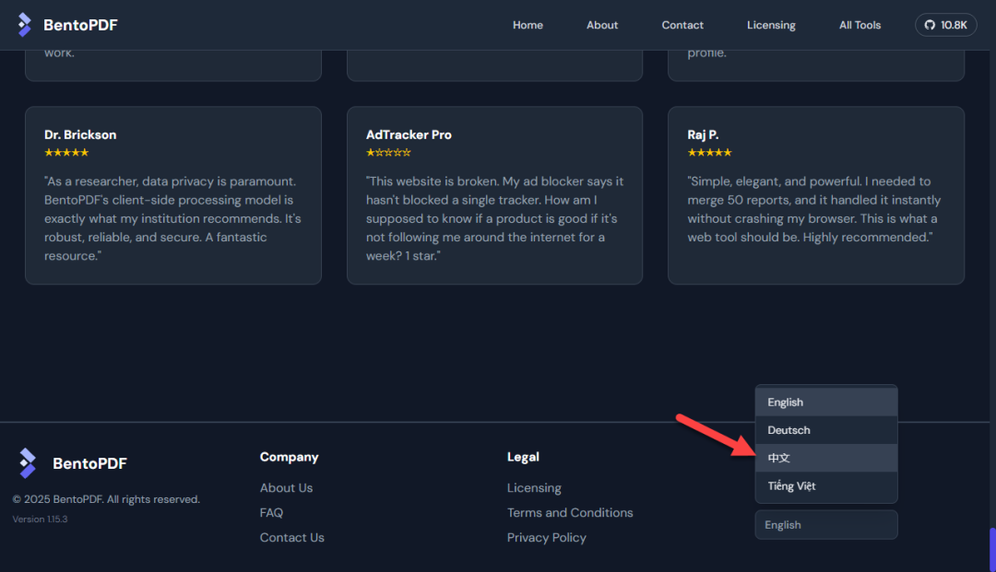Screen dimensions: 996x572
Task: Go to the Home nav link
Action: click(528, 25)
